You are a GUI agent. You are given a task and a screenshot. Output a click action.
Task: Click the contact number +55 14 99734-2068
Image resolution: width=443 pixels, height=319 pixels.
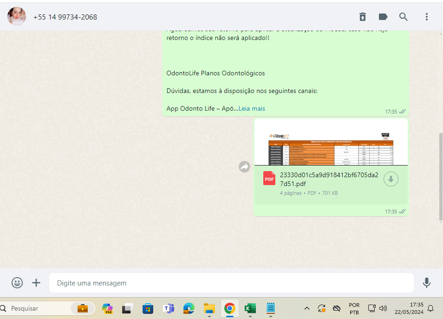[65, 17]
